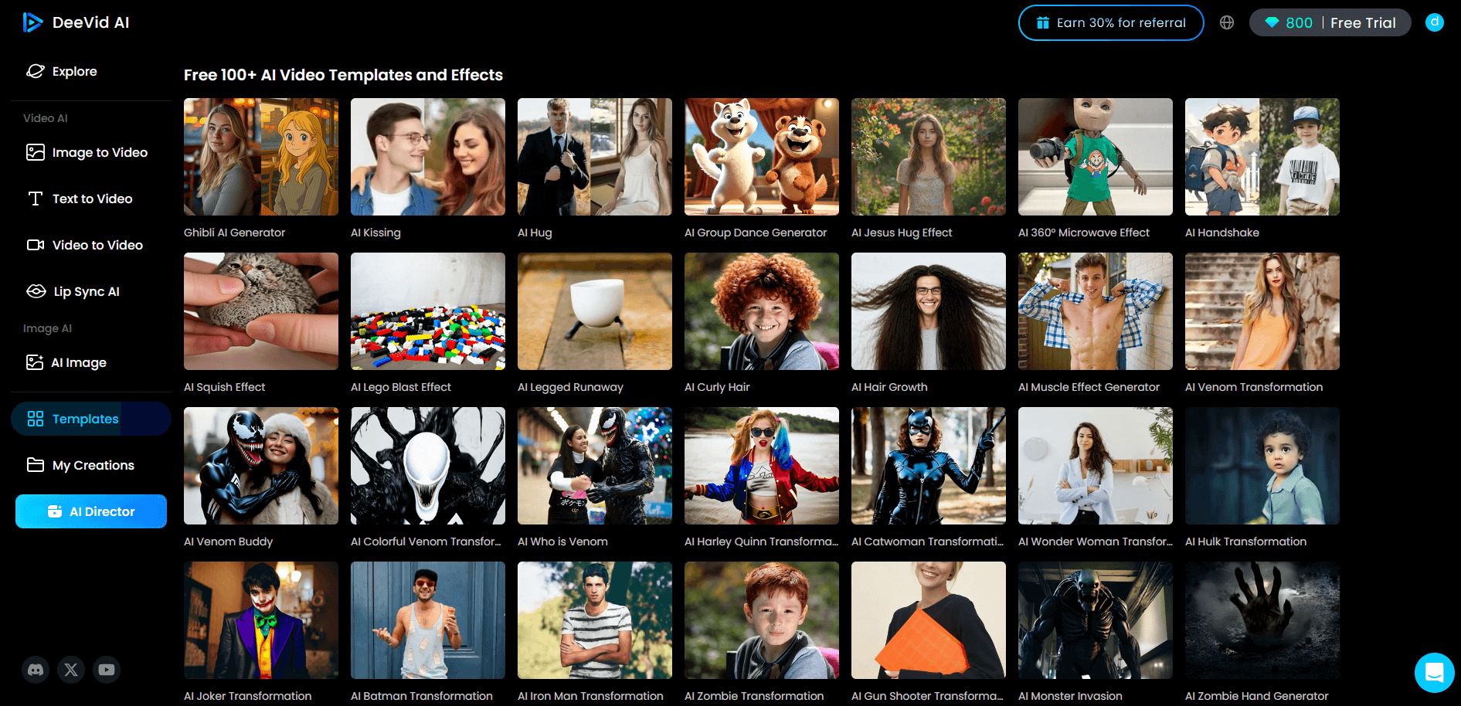Open the user profile avatar
Viewport: 1461px width, 706px height.
pyautogui.click(x=1435, y=22)
